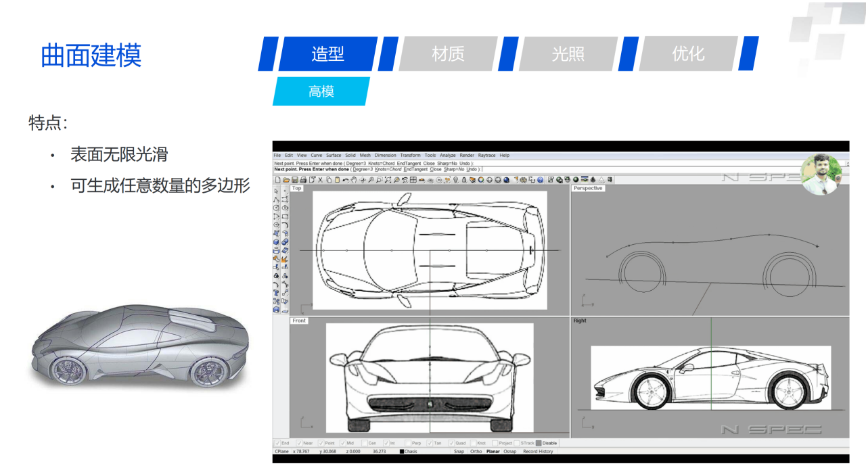Click the 材质 tab on the slide
866x468 pixels.
(449, 54)
